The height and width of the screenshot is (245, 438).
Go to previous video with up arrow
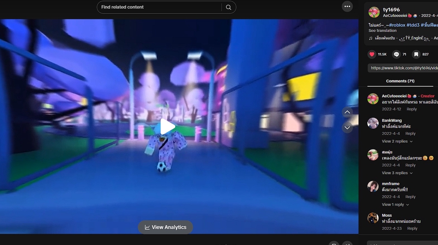point(347,112)
